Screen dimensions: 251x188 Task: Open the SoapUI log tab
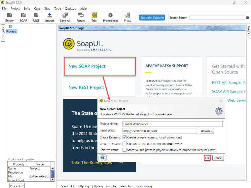tap(68, 186)
